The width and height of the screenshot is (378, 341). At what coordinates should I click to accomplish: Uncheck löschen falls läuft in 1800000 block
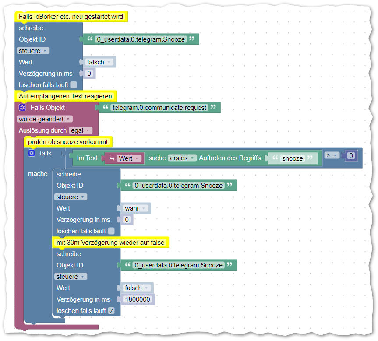click(111, 311)
